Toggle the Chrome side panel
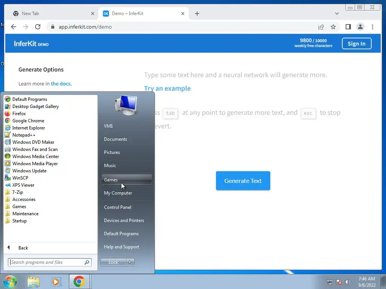This screenshot has height=289, width=386. pos(348,27)
